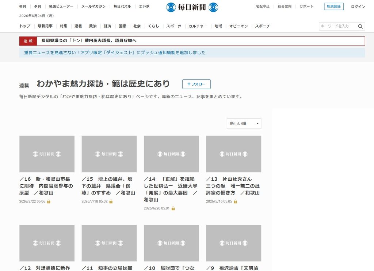This screenshot has height=271, width=374.
Task: Go to 国際 section
Action: (x=122, y=26)
